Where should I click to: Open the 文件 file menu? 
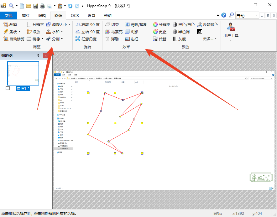[x=9, y=15]
